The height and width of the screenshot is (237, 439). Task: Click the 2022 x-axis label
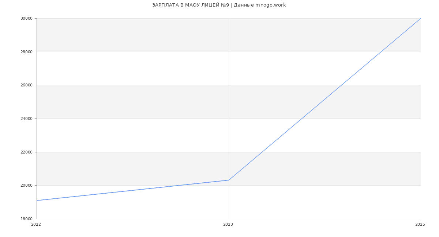(x=36, y=225)
